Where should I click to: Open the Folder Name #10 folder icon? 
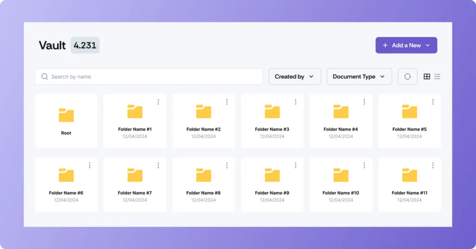coord(341,175)
